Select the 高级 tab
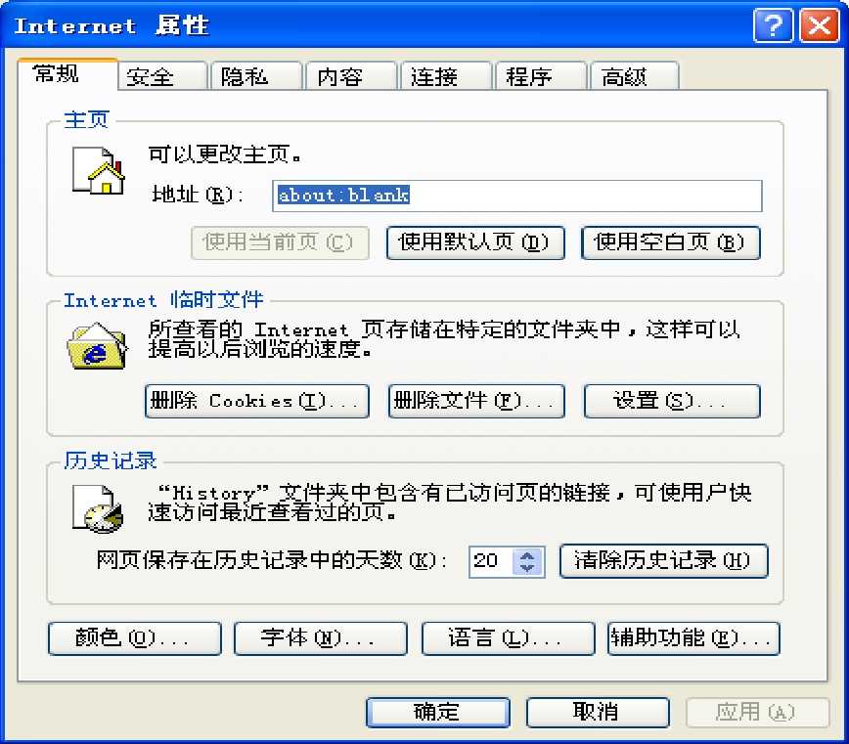849x744 pixels. [634, 76]
